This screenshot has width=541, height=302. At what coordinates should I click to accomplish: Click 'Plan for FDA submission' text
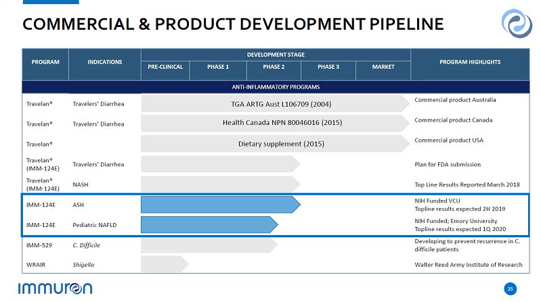448,165
